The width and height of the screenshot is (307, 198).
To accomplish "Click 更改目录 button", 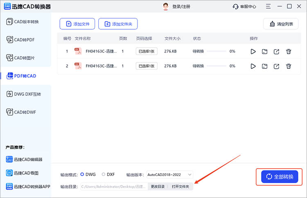I will [x=158, y=187].
